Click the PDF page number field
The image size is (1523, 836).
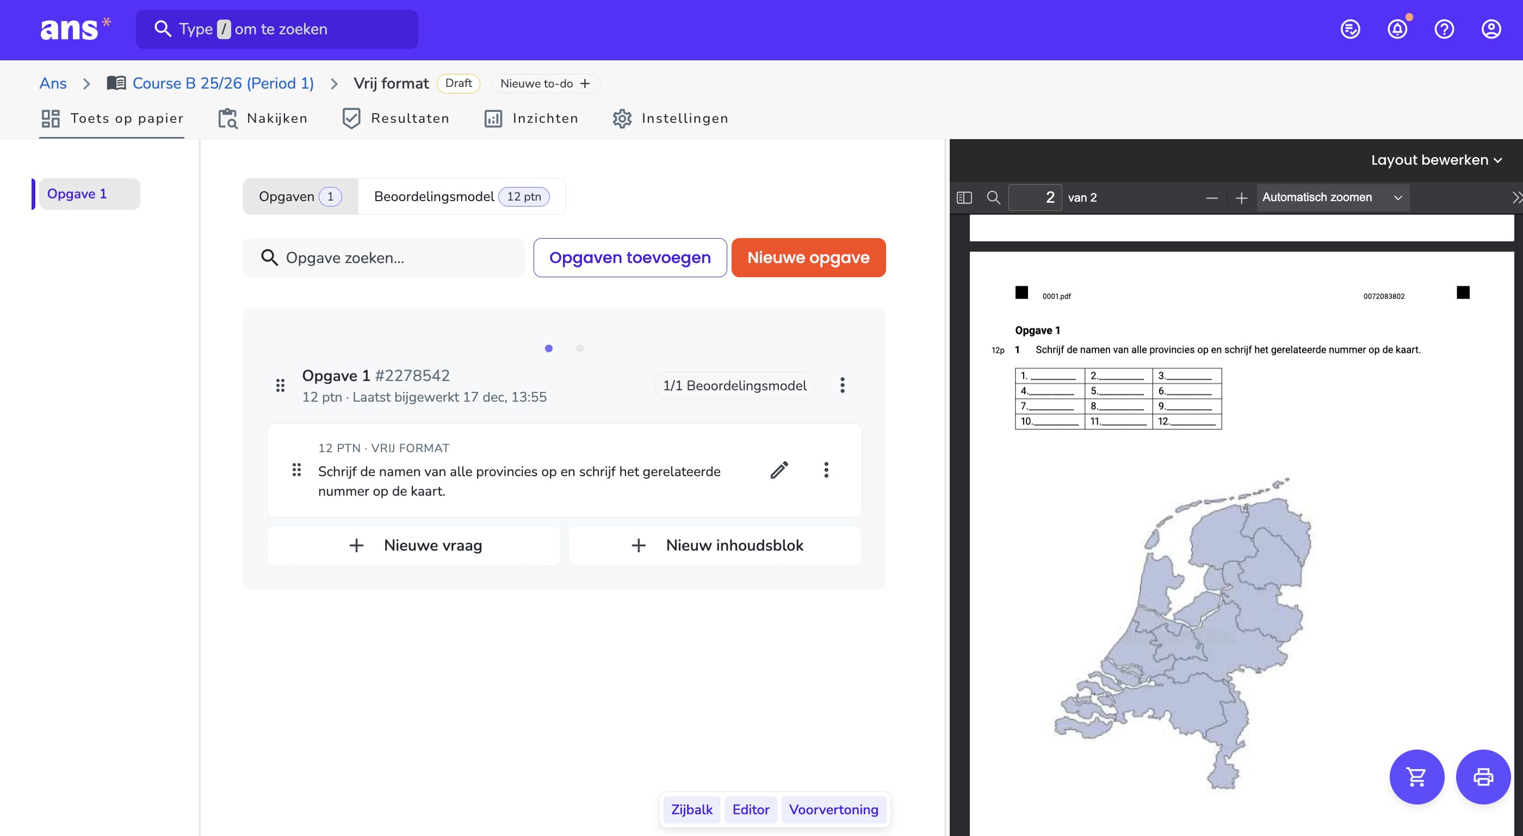click(x=1035, y=197)
